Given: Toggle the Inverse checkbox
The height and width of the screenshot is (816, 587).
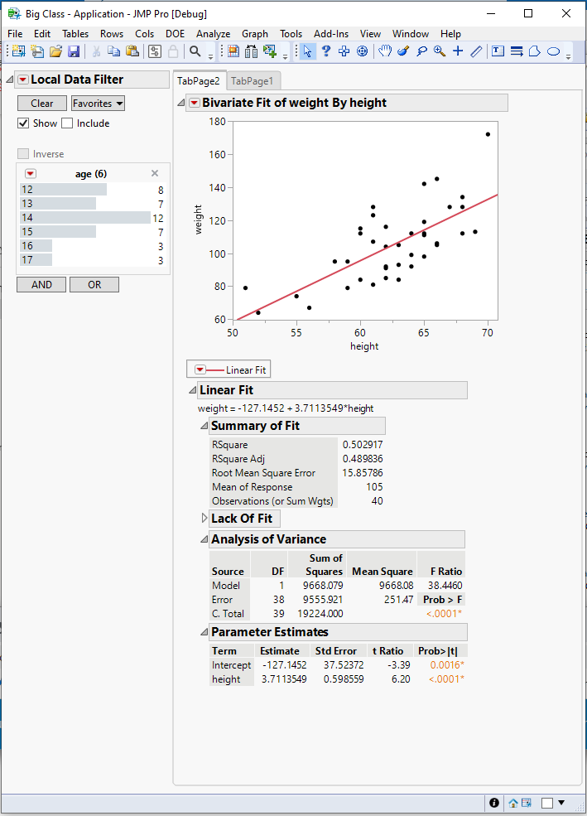Looking at the screenshot, I should point(23,154).
